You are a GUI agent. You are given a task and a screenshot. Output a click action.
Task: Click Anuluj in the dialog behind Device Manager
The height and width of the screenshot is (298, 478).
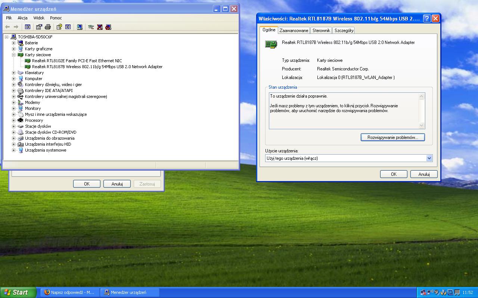click(117, 184)
